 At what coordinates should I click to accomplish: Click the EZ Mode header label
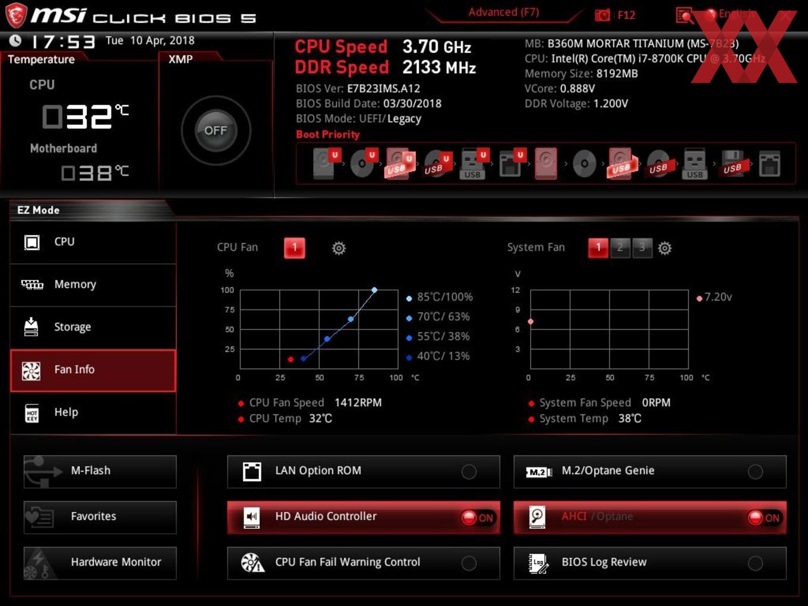[x=39, y=210]
